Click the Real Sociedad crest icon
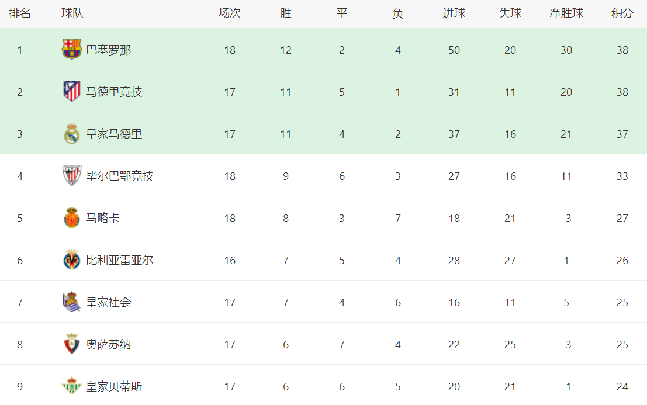647x405 pixels. coord(72,302)
